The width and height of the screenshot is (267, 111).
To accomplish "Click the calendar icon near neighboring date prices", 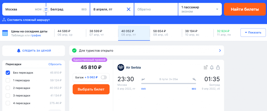I will tap(5, 33).
